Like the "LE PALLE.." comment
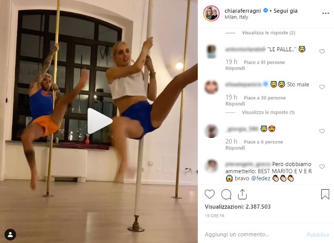Image resolution: width=334 pixels, height=243 pixels. 322,51
